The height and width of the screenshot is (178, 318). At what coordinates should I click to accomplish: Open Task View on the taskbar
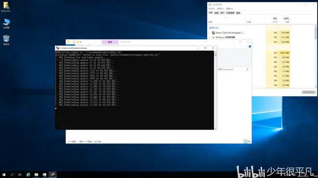click(20, 175)
